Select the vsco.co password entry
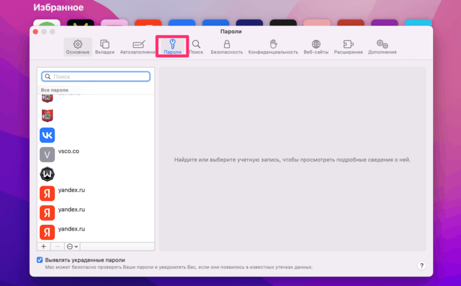The height and width of the screenshot is (286, 461). coord(96,155)
